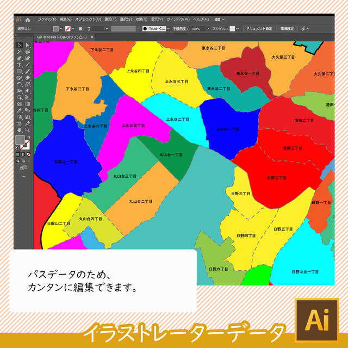348x348 pixels.
Task: Select the Slice tool
Action: [x=28, y=123]
